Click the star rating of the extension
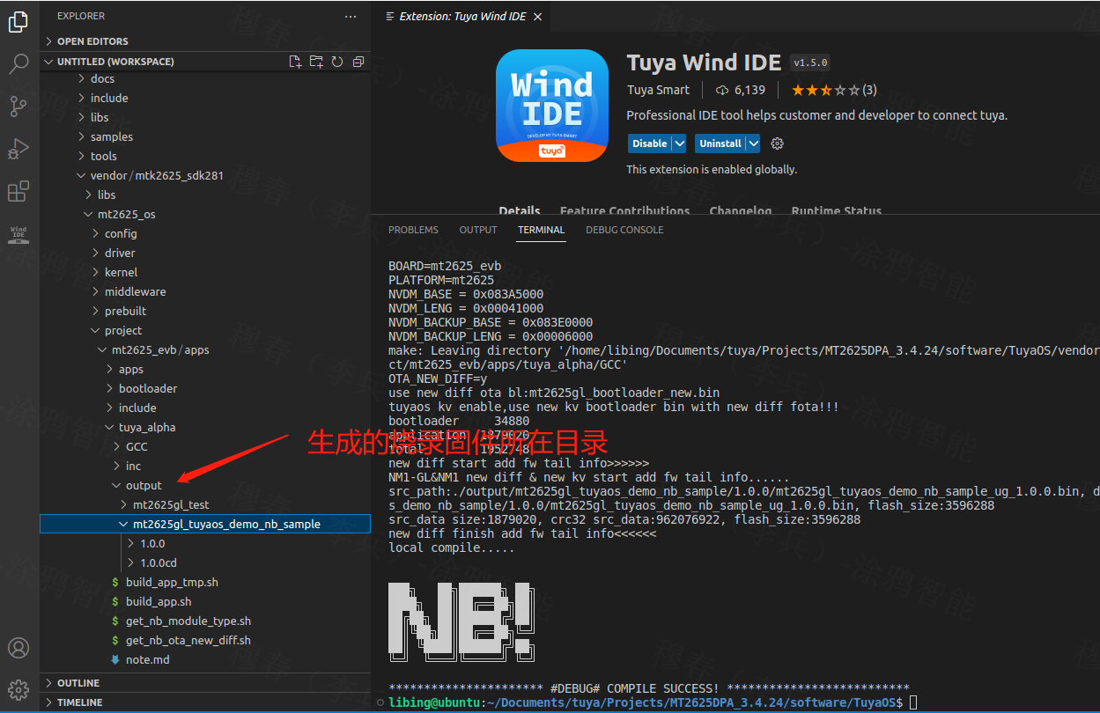 click(x=833, y=90)
